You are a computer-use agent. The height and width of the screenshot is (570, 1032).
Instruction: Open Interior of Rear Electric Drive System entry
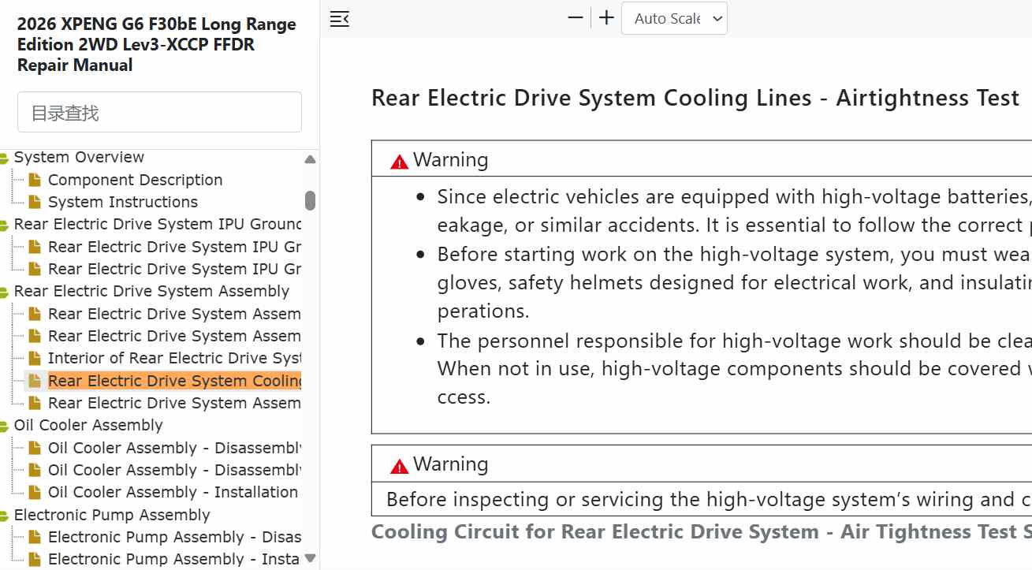[x=174, y=358]
